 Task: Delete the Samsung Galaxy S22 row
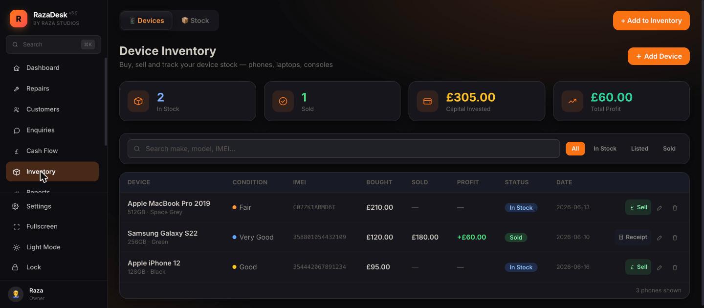pyautogui.click(x=675, y=238)
